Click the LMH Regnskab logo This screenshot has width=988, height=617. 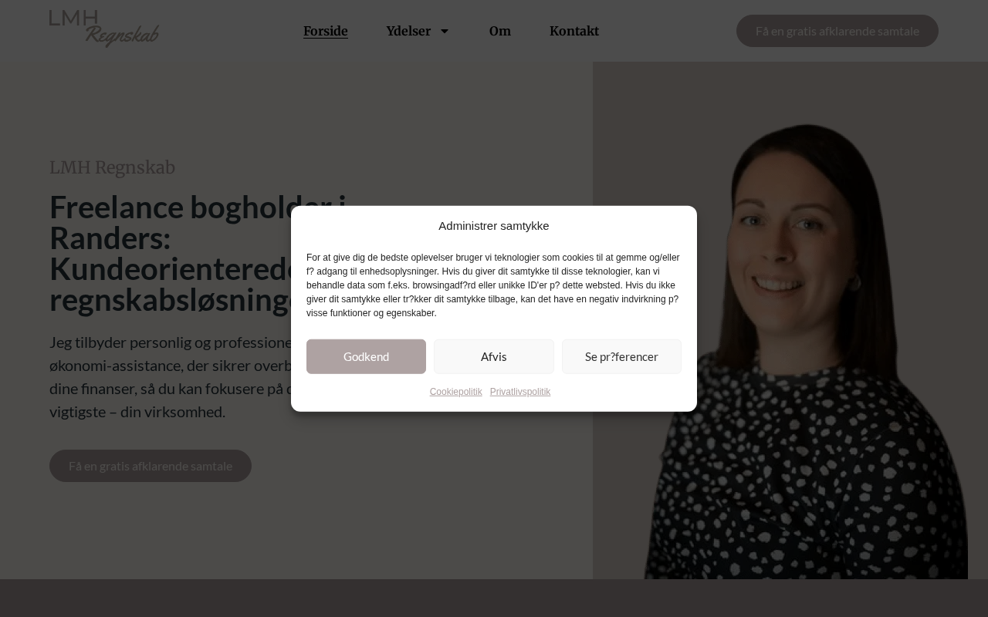pos(104,29)
